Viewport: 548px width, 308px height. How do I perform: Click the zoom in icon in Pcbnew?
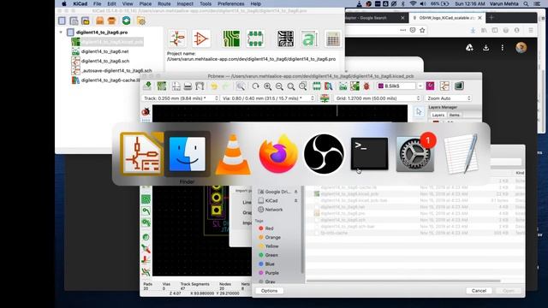pyautogui.click(x=267, y=86)
